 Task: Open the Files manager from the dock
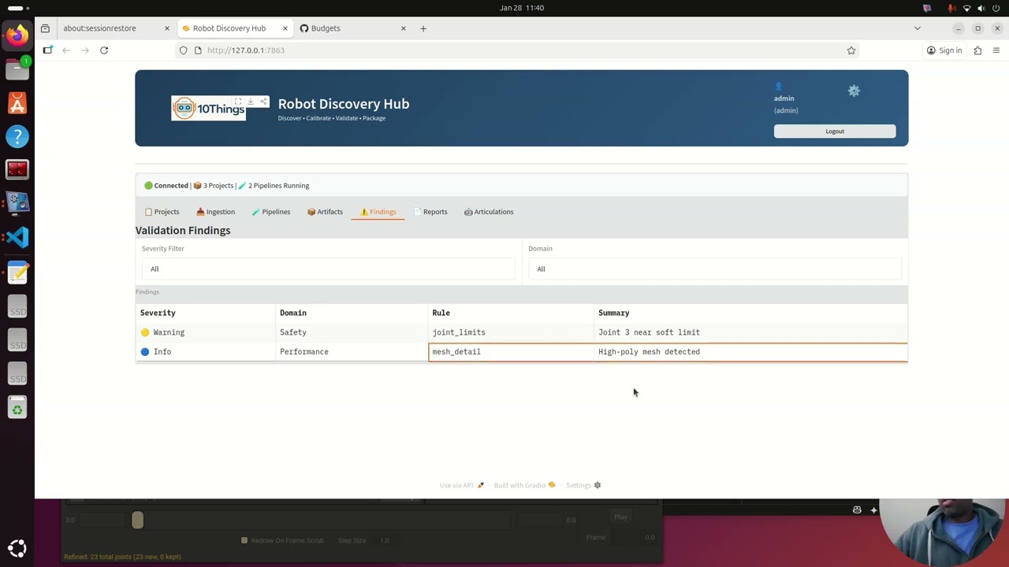coord(17,69)
